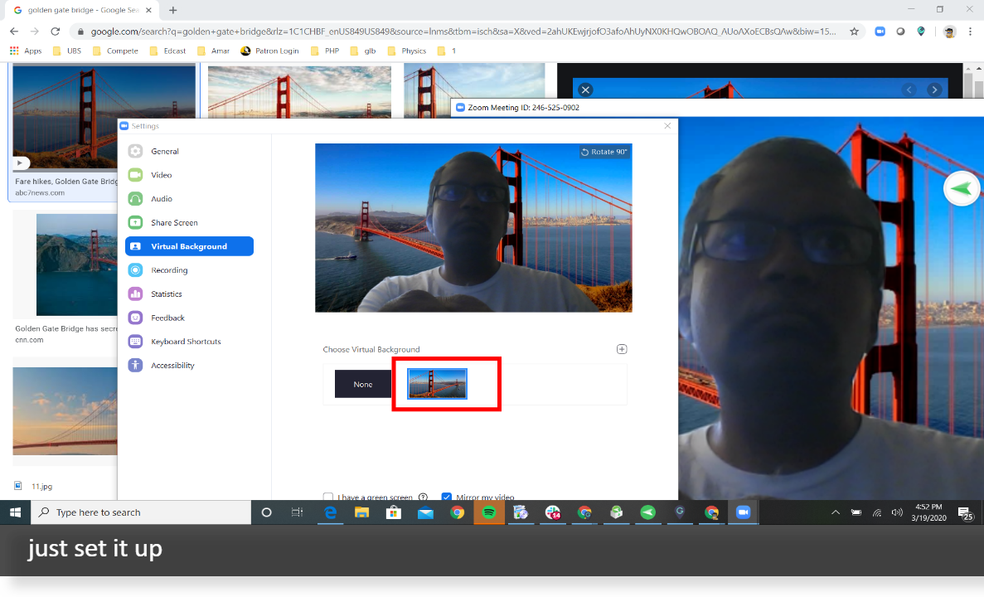Select the Golden Gate Bridge background thumbnail
Screen dimensions: 984x597
[x=436, y=383]
